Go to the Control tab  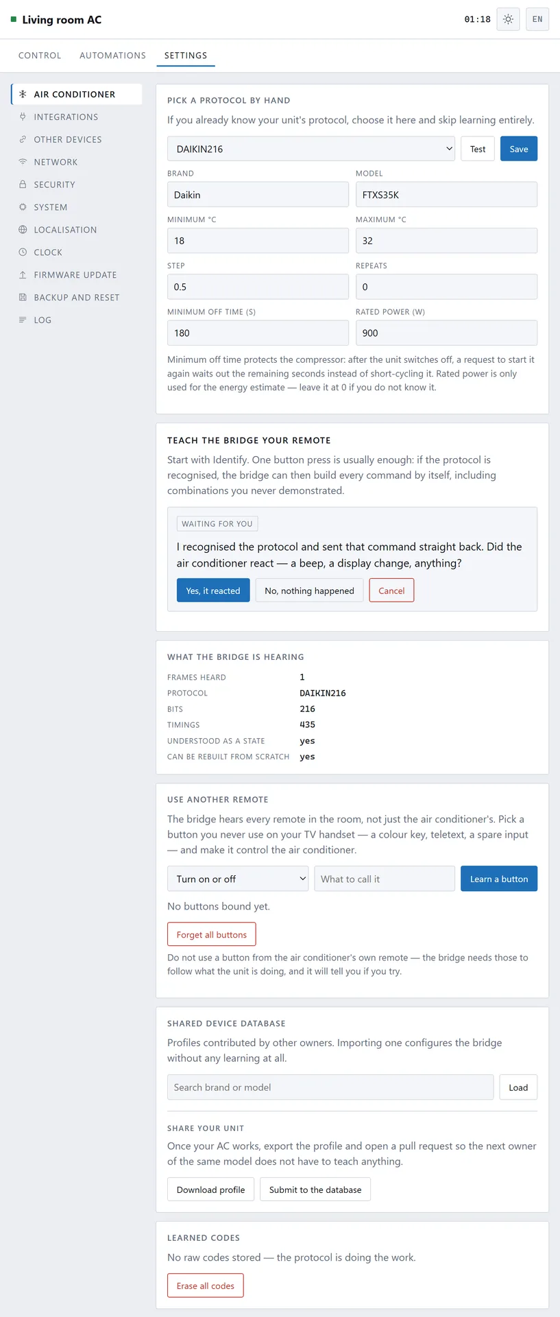click(x=40, y=56)
